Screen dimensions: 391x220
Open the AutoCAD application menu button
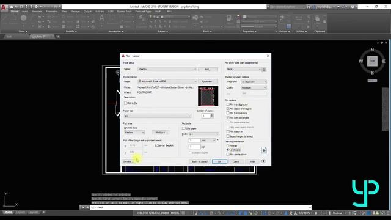[x=4, y=8]
